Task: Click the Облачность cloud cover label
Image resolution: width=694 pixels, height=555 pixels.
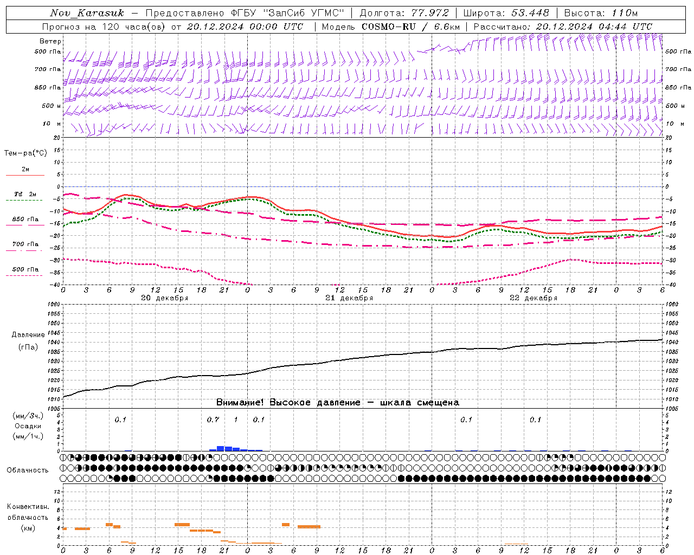Action: (28, 470)
